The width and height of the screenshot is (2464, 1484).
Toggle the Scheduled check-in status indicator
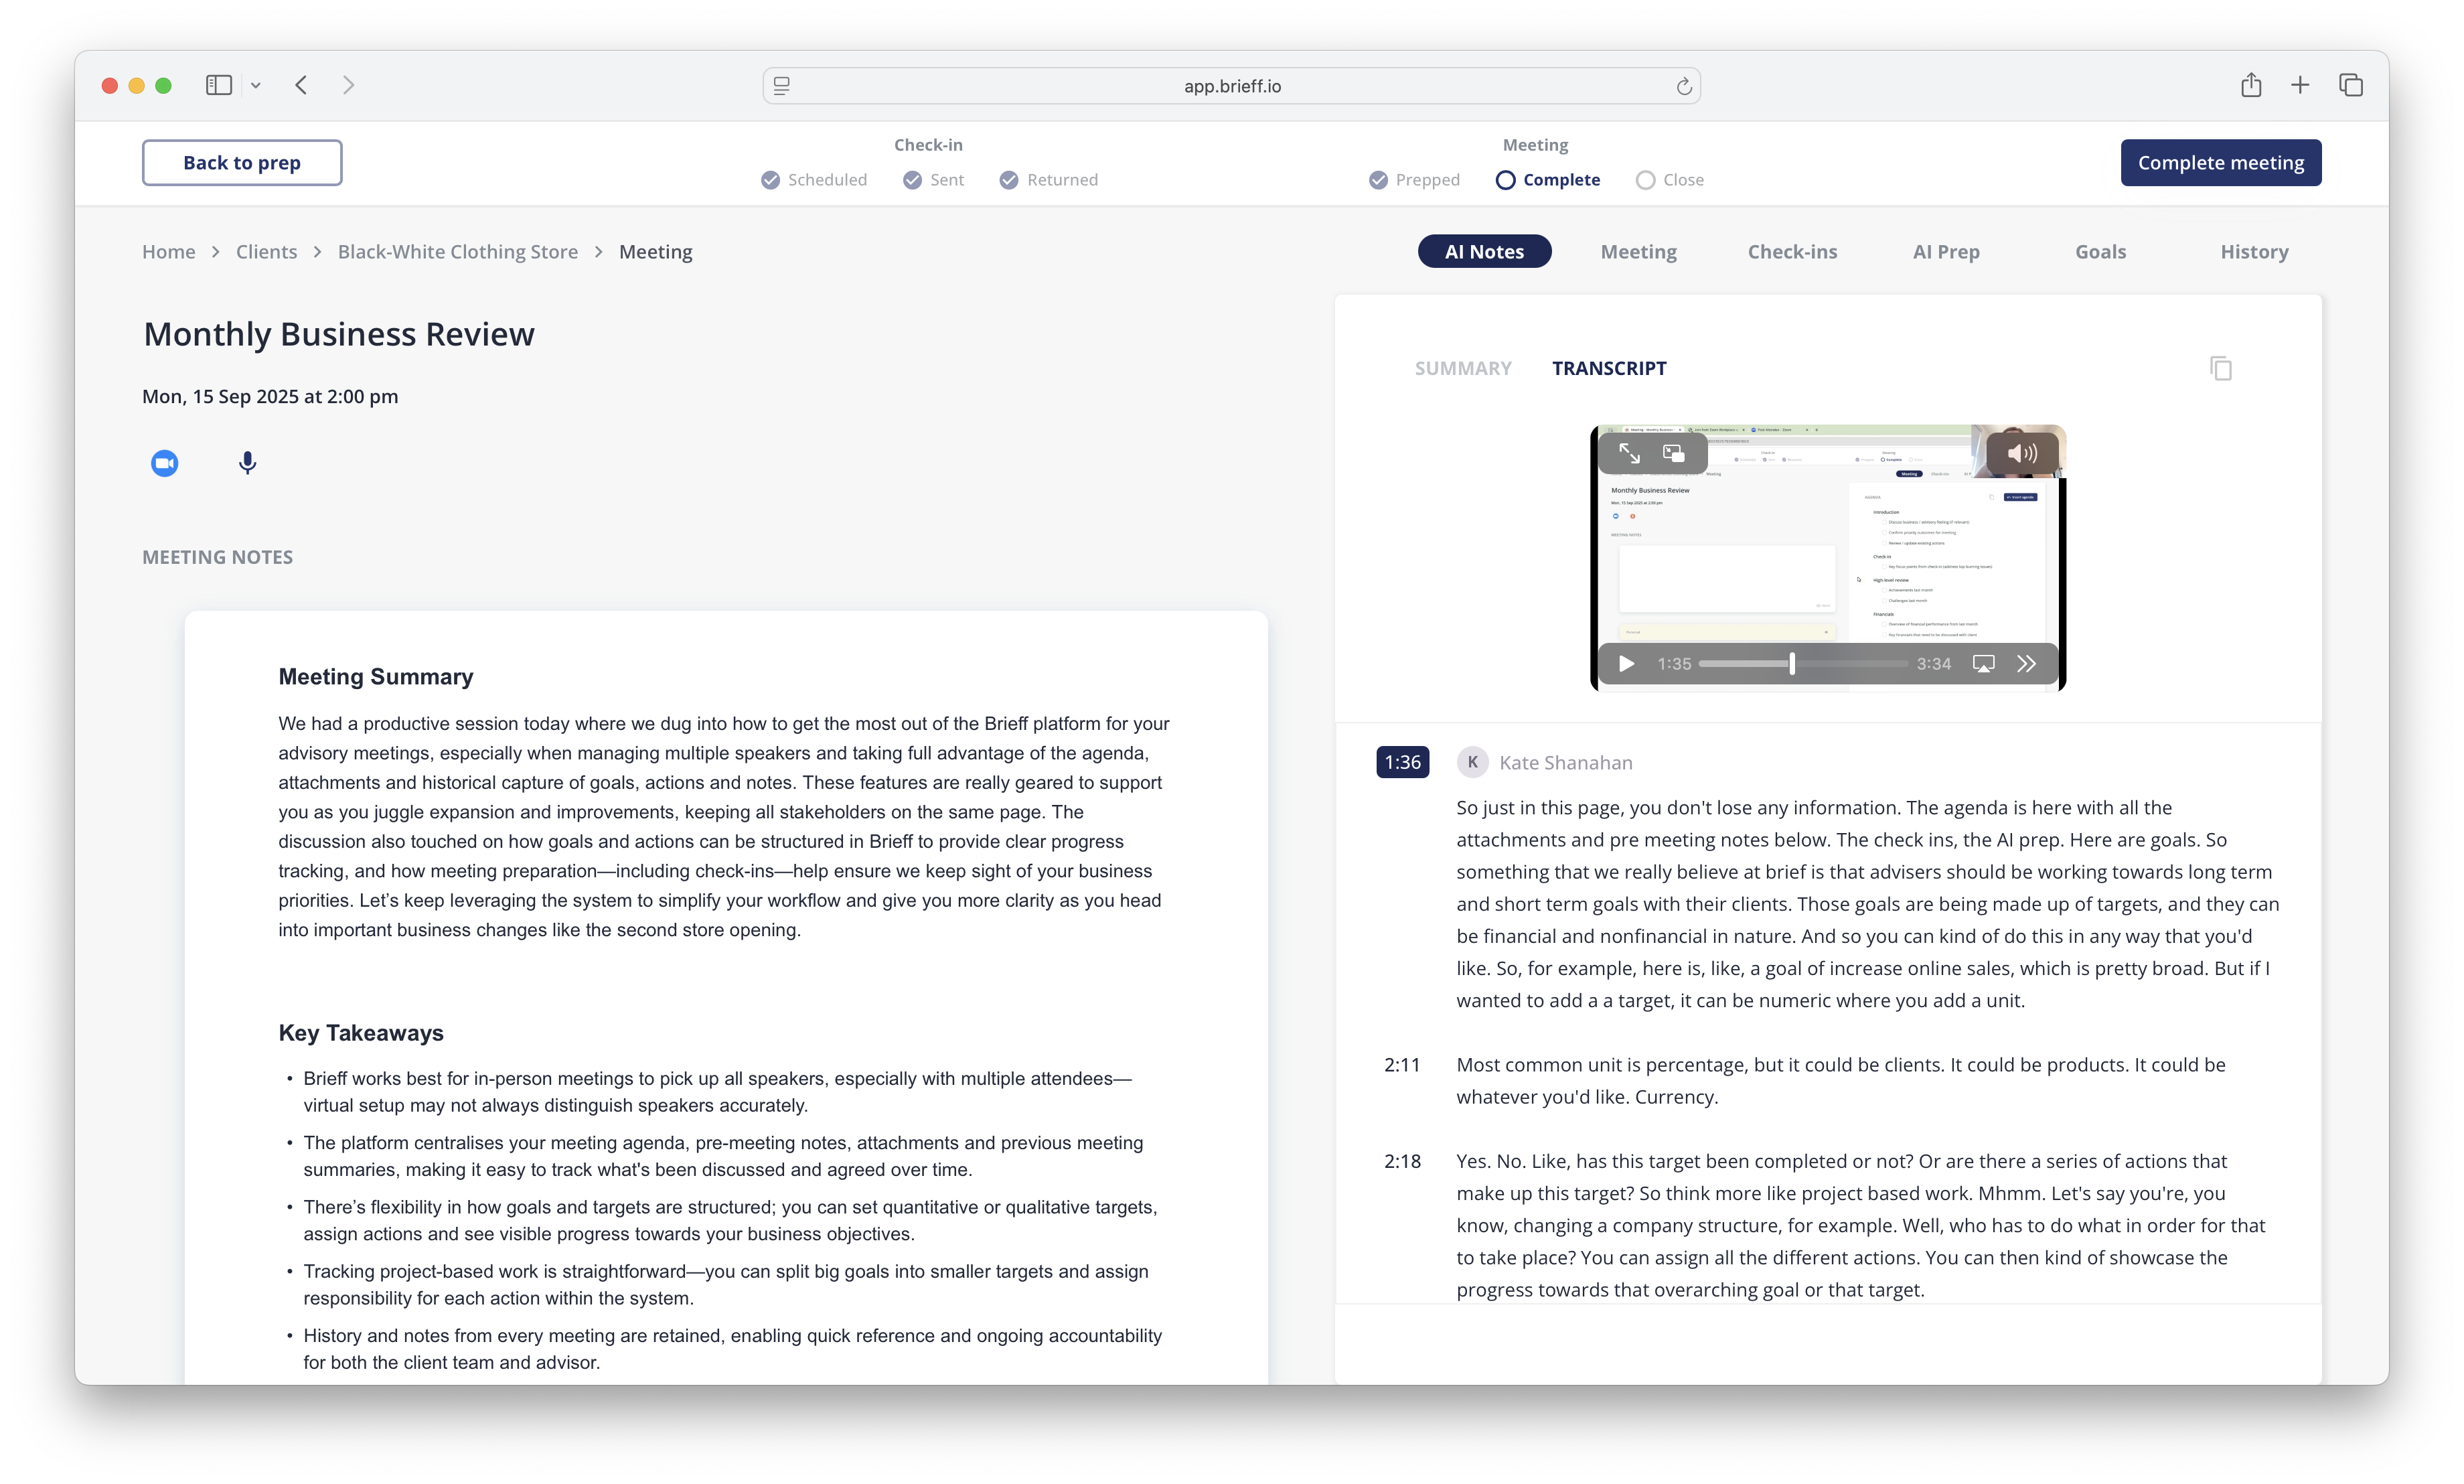(770, 179)
